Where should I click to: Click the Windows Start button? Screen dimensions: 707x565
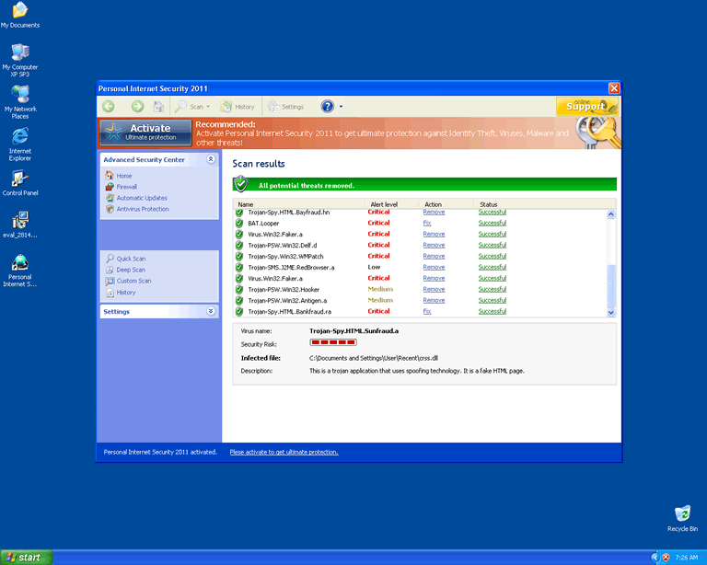pyautogui.click(x=27, y=557)
